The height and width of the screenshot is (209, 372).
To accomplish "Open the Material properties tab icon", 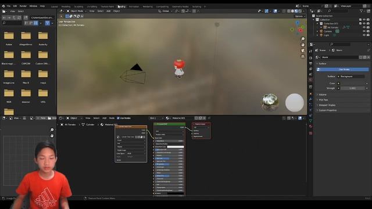I will (x=310, y=127).
